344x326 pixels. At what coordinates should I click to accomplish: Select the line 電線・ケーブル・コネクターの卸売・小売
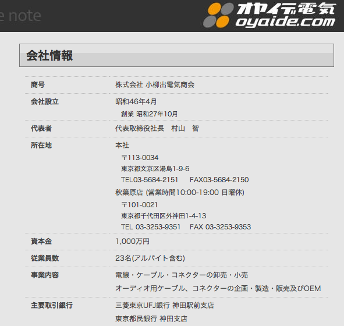click(x=182, y=275)
